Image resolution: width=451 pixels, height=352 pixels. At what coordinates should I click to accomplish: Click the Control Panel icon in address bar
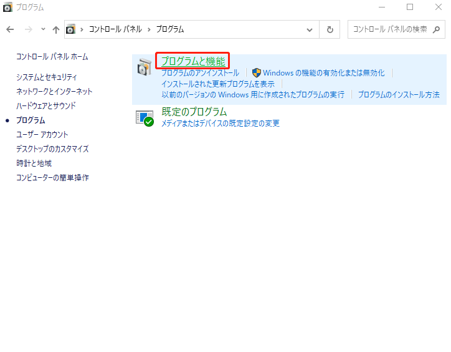(x=71, y=29)
